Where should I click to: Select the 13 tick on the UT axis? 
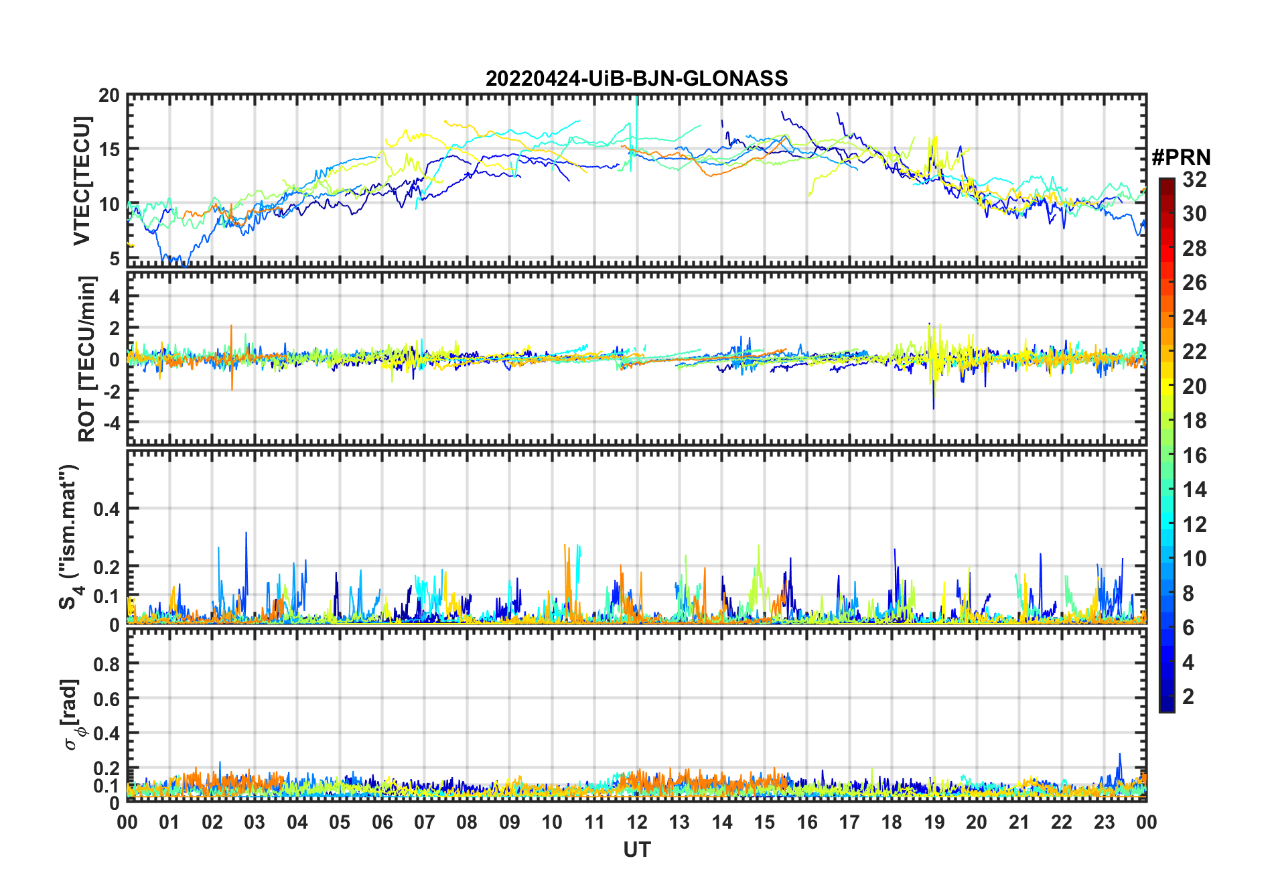[679, 822]
